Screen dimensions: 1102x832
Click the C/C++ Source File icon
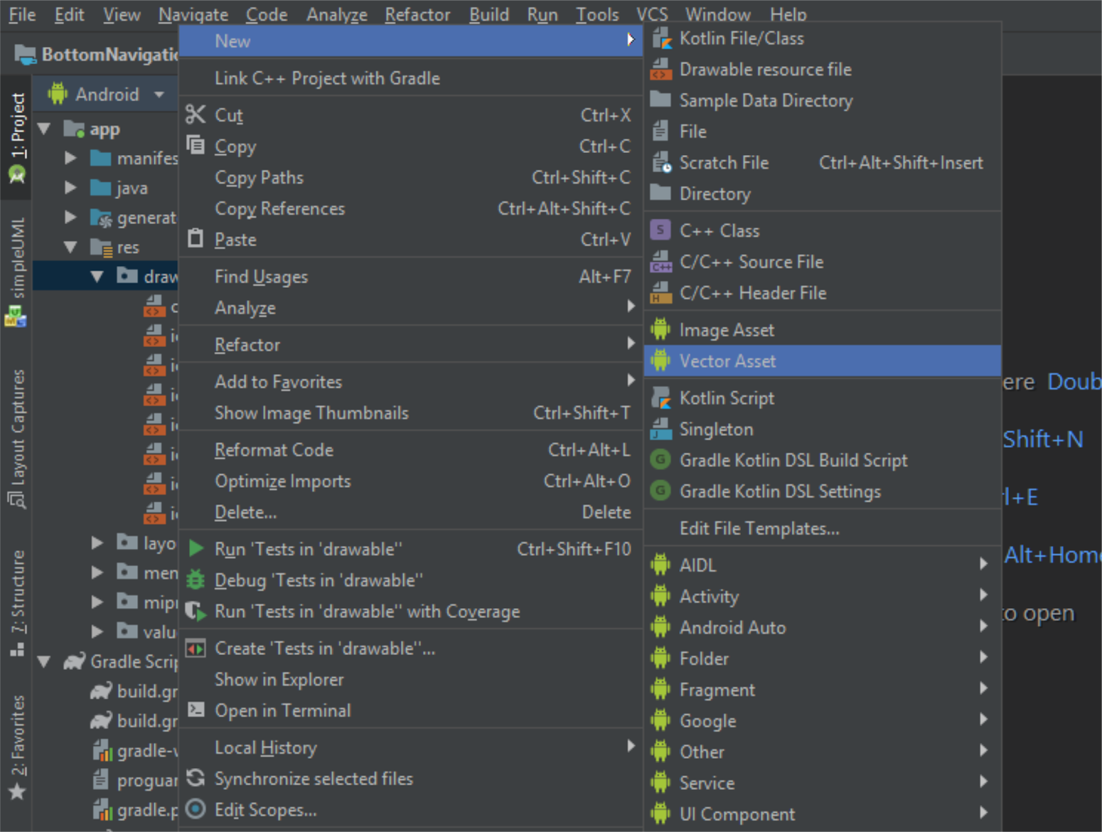[x=661, y=262]
